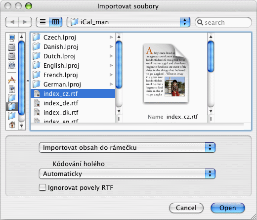Click the back navigation arrow
257x220 pixels.
tap(12, 22)
